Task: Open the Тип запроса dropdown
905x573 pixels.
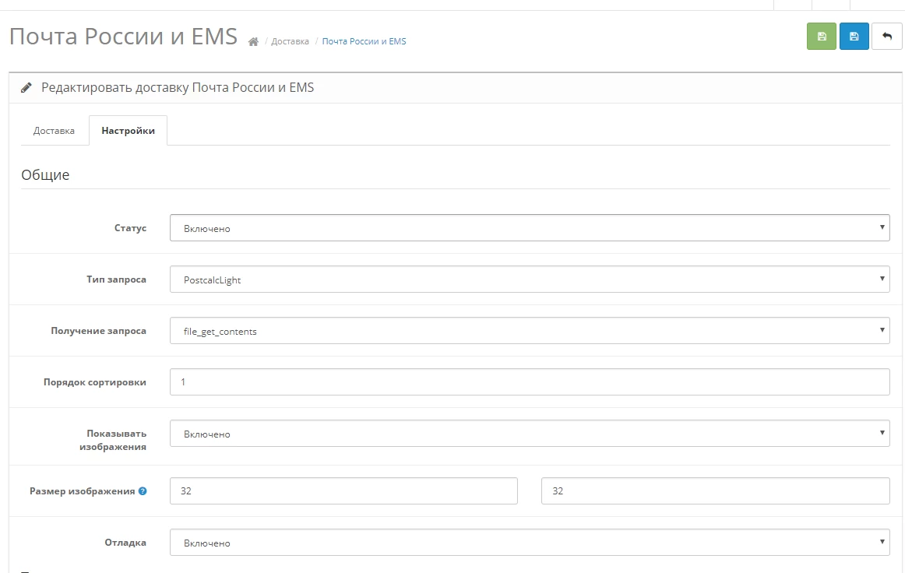Action: click(530, 279)
